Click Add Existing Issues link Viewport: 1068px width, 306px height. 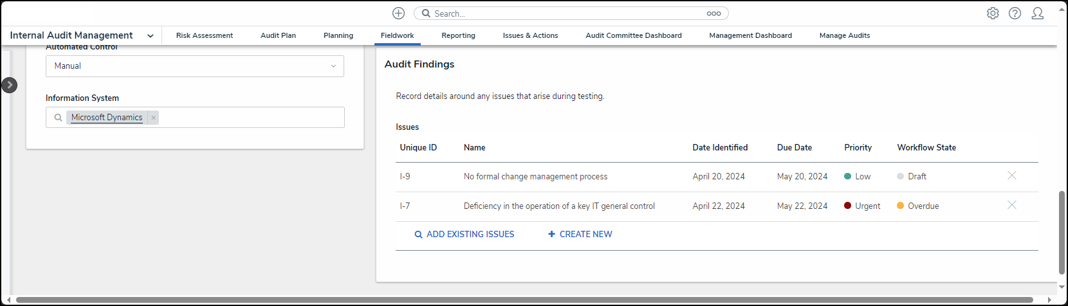464,235
